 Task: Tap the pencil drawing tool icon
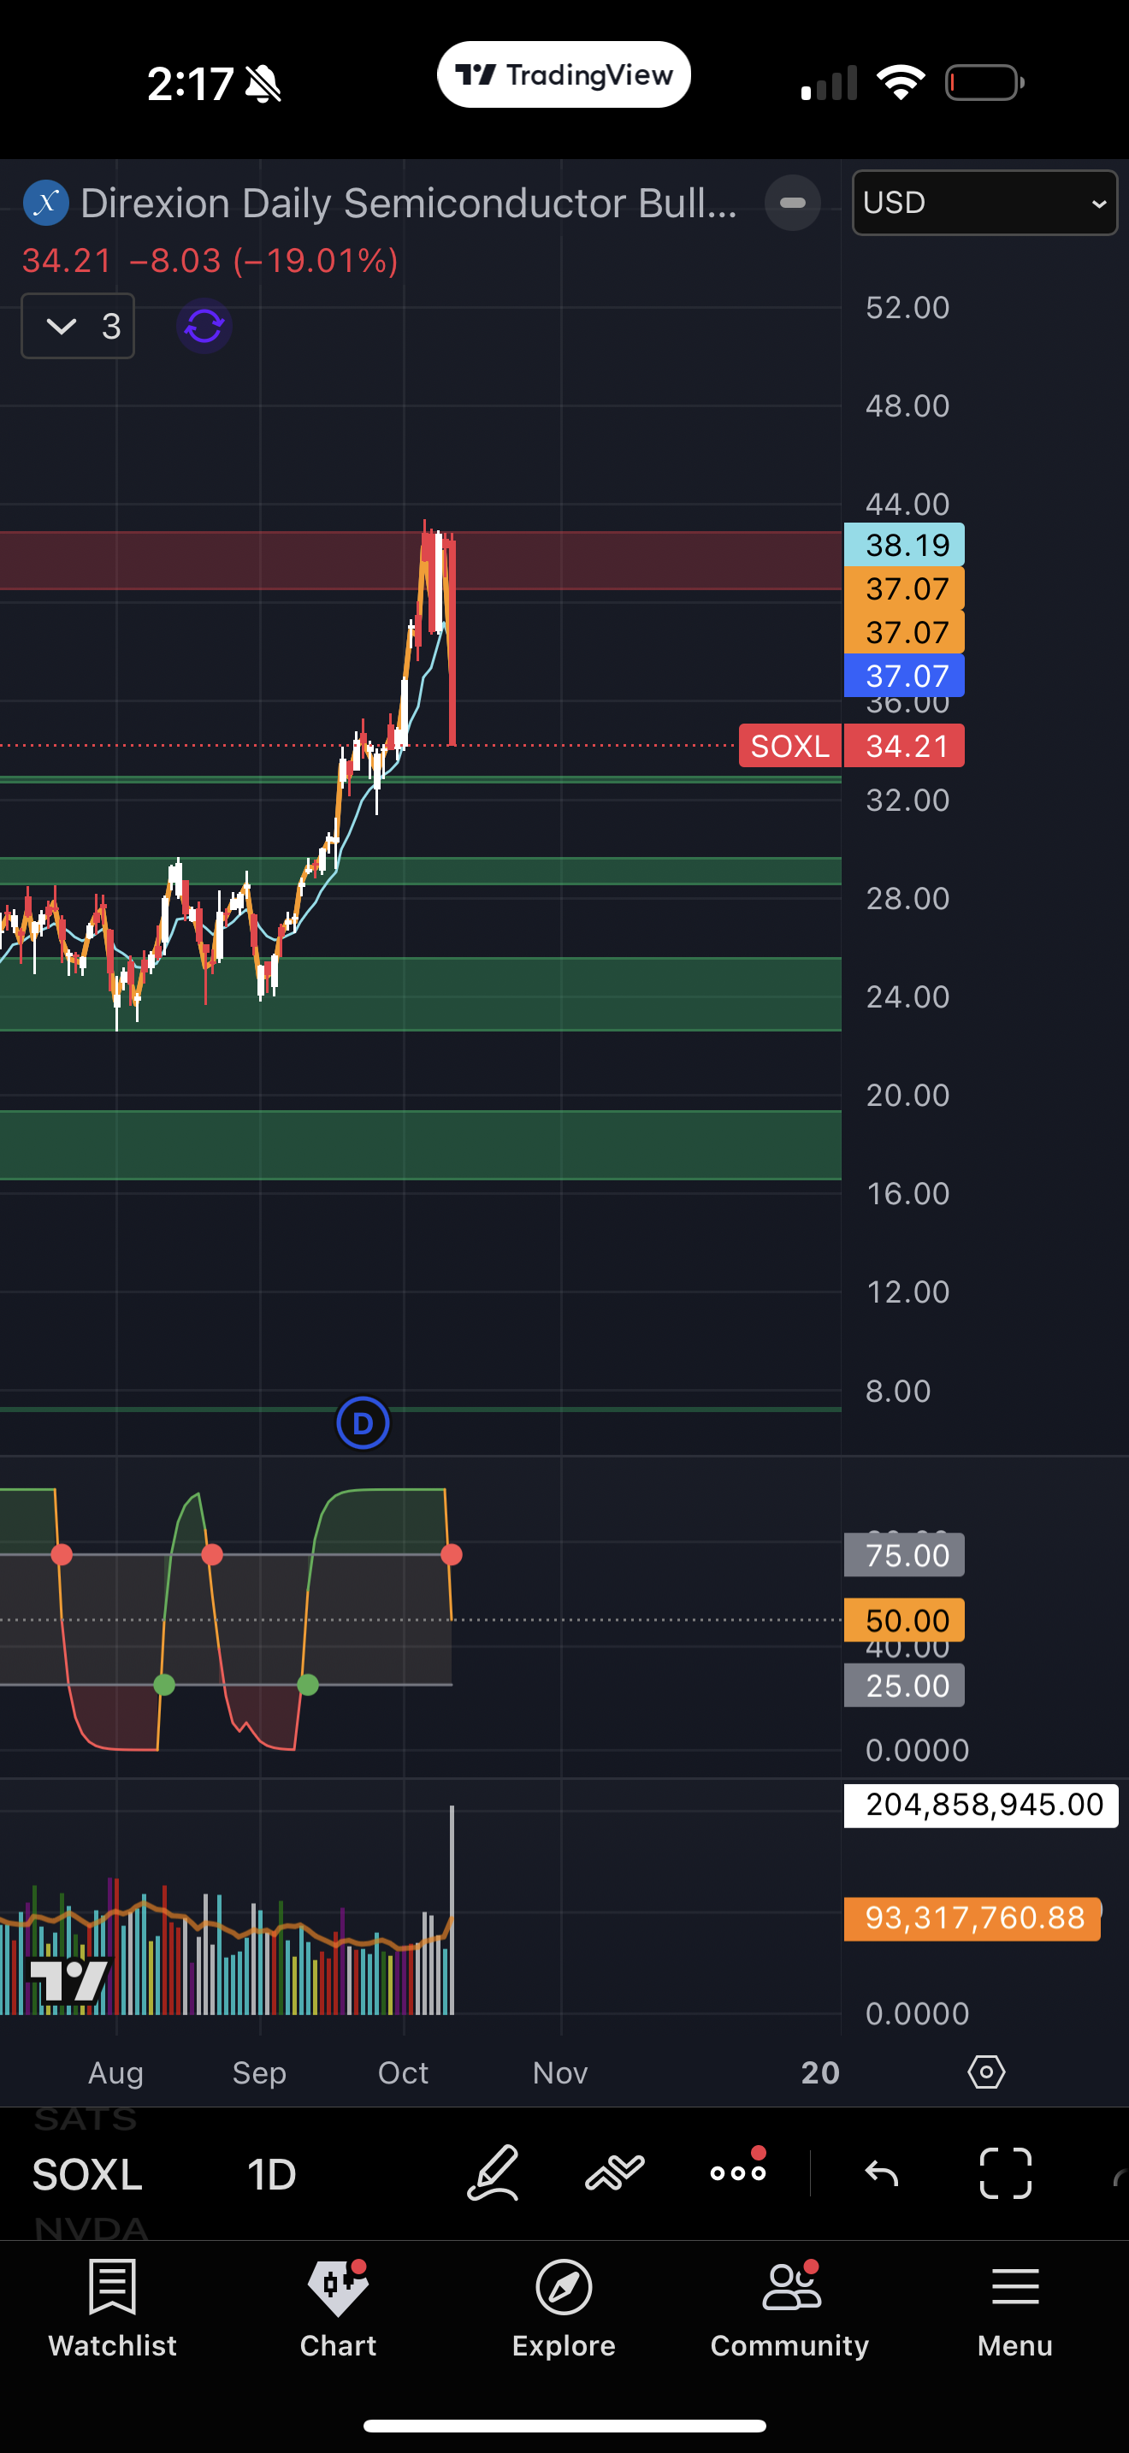(494, 2173)
